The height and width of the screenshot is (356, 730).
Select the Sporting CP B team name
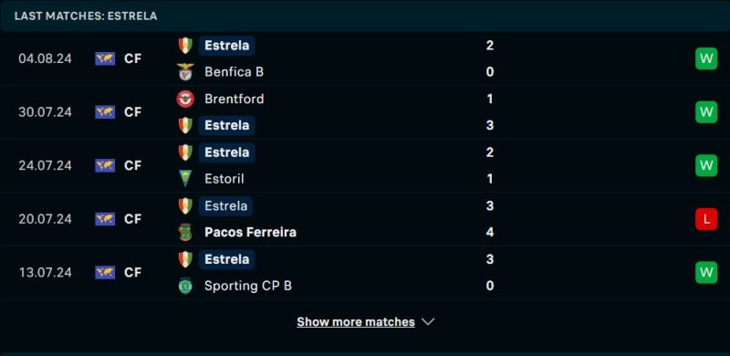[248, 286]
